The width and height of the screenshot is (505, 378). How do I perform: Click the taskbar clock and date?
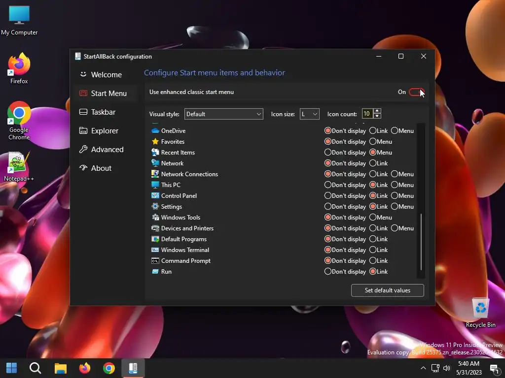(469, 368)
